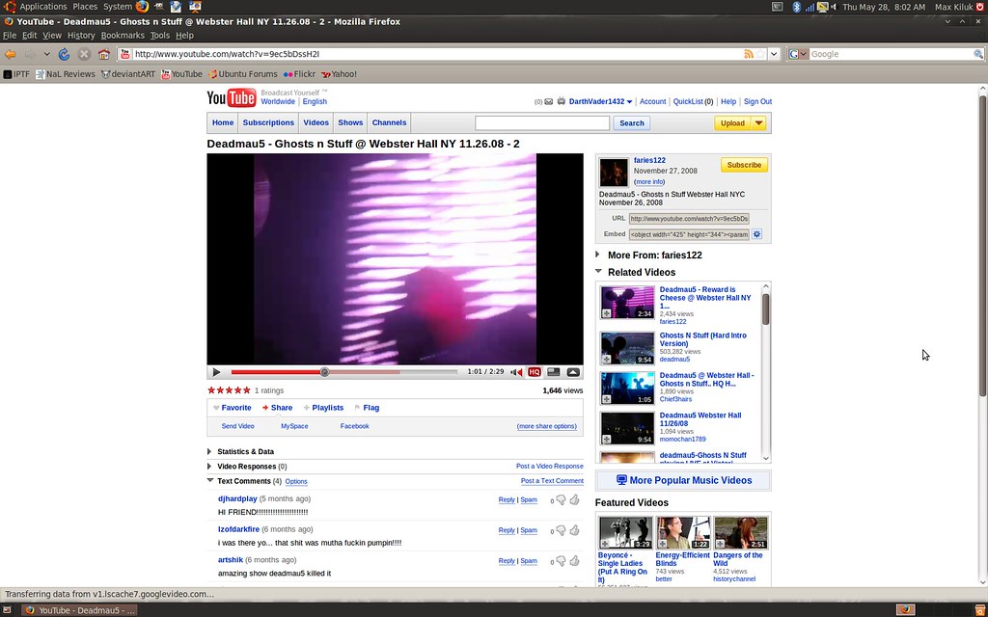Click the Sign Out link
Image resolution: width=988 pixels, height=617 pixels.
click(757, 101)
